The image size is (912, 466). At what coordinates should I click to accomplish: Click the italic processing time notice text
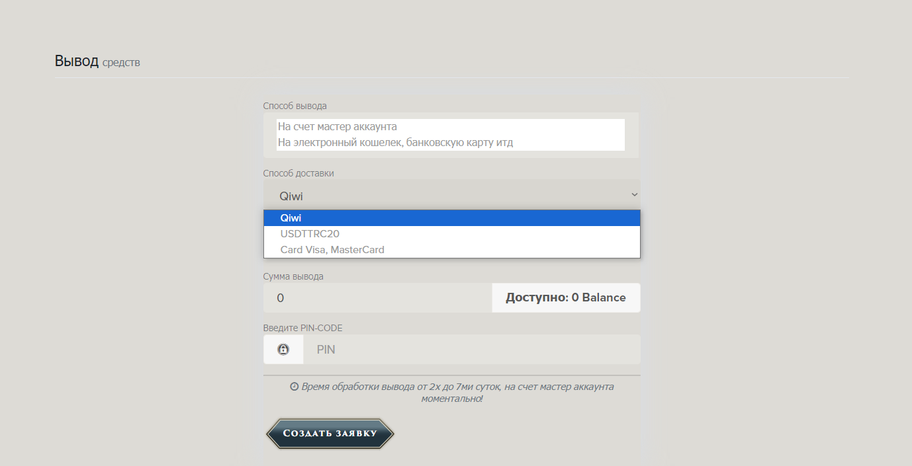pos(457,393)
